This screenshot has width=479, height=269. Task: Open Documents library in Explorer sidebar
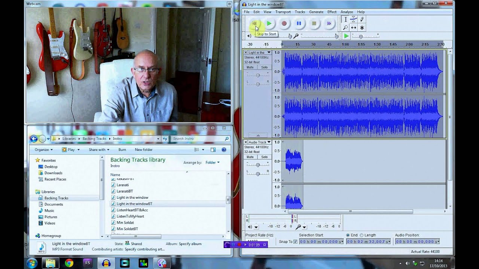pos(54,204)
